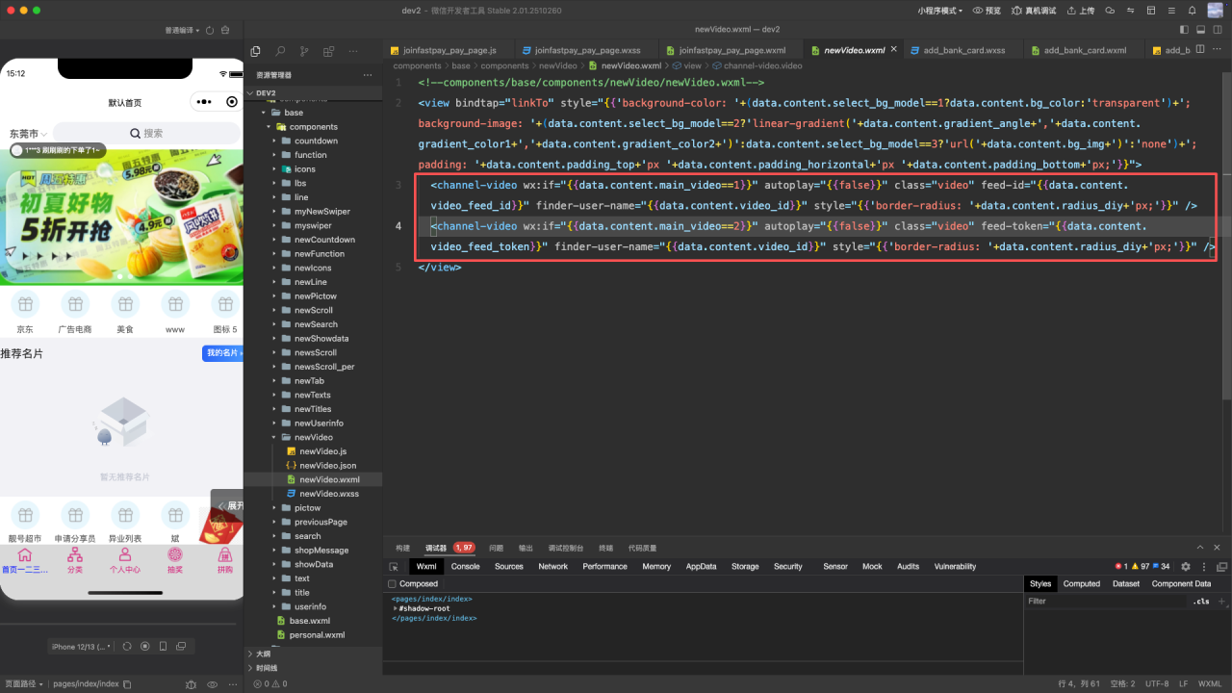Open the devtools settings gear
The height and width of the screenshot is (693, 1232).
click(1186, 567)
